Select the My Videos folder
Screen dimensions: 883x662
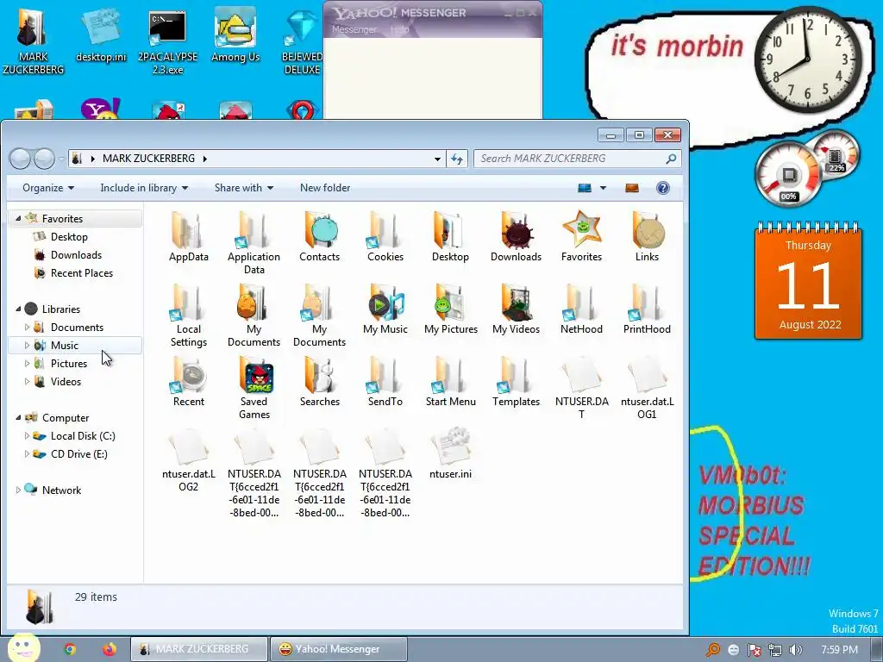(x=516, y=309)
